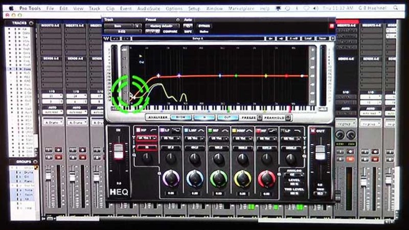Open the Clip menu
The image size is (409, 230).
(110, 8)
